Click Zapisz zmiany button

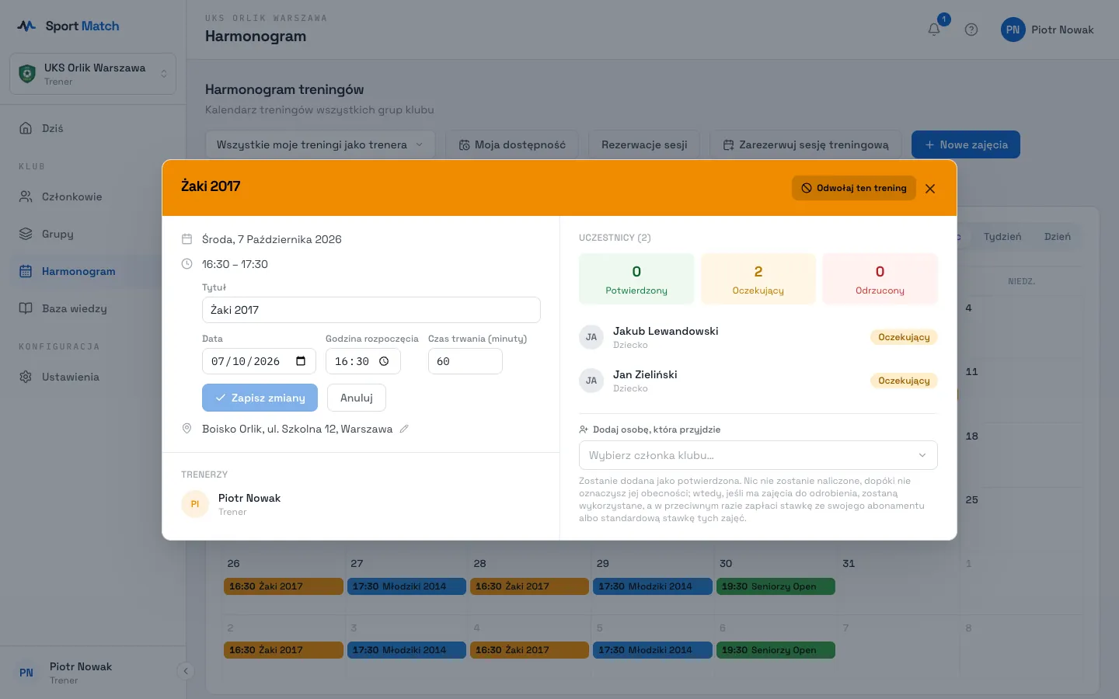point(260,398)
